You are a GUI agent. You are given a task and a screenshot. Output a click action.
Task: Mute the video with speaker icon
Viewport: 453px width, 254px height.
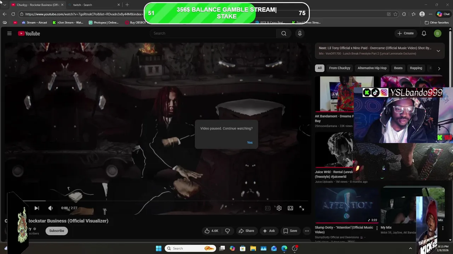tap(51, 208)
